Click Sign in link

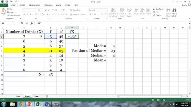click(184, 5)
